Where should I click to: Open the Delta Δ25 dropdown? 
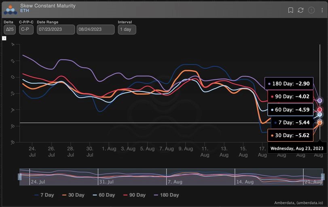tap(9, 29)
